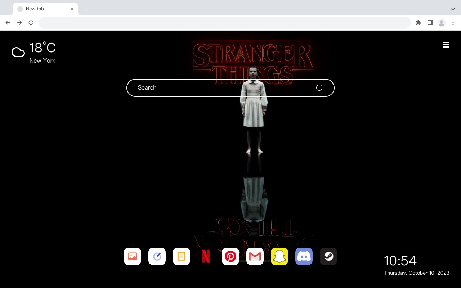The height and width of the screenshot is (288, 461).
Task: Open the photo gallery shortcut icon
Action: 133,256
